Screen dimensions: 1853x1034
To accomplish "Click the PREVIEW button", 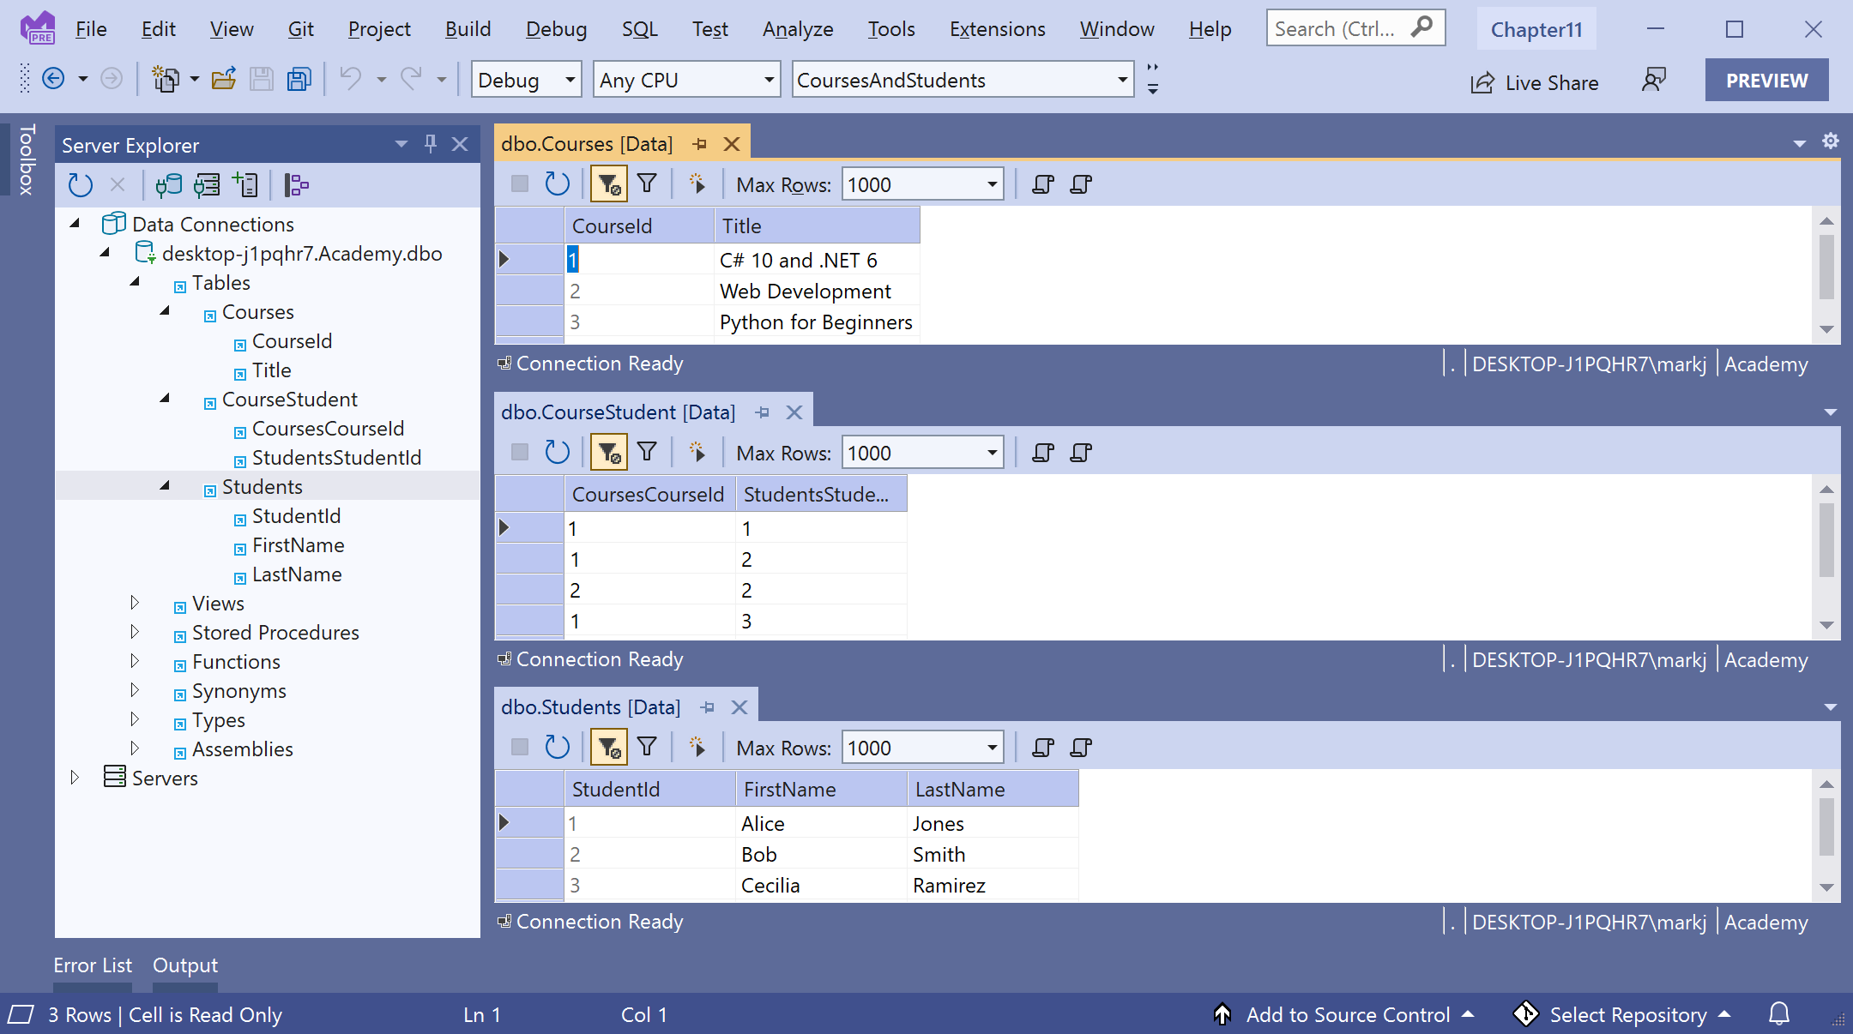I will point(1766,81).
